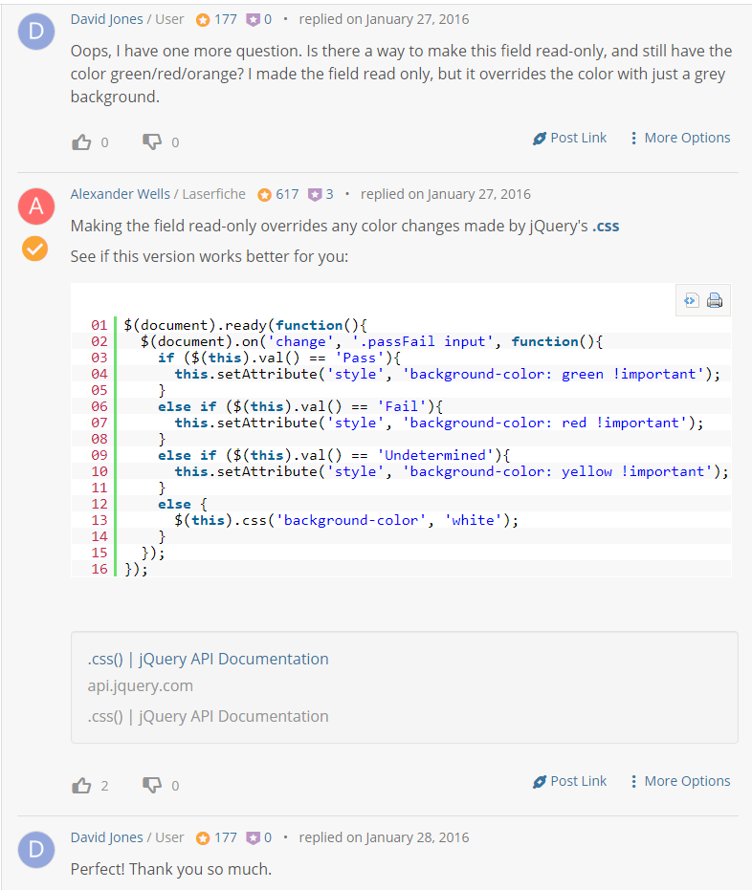Click David Jones's avatar on the January 28 reply
The width and height of the screenshot is (752, 890).
pos(36,850)
